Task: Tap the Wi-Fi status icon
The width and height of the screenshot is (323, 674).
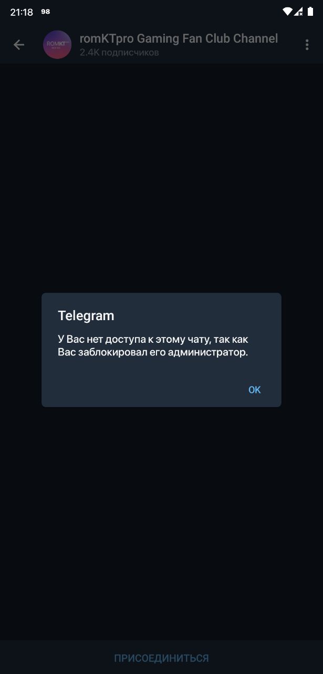Action: tap(287, 12)
